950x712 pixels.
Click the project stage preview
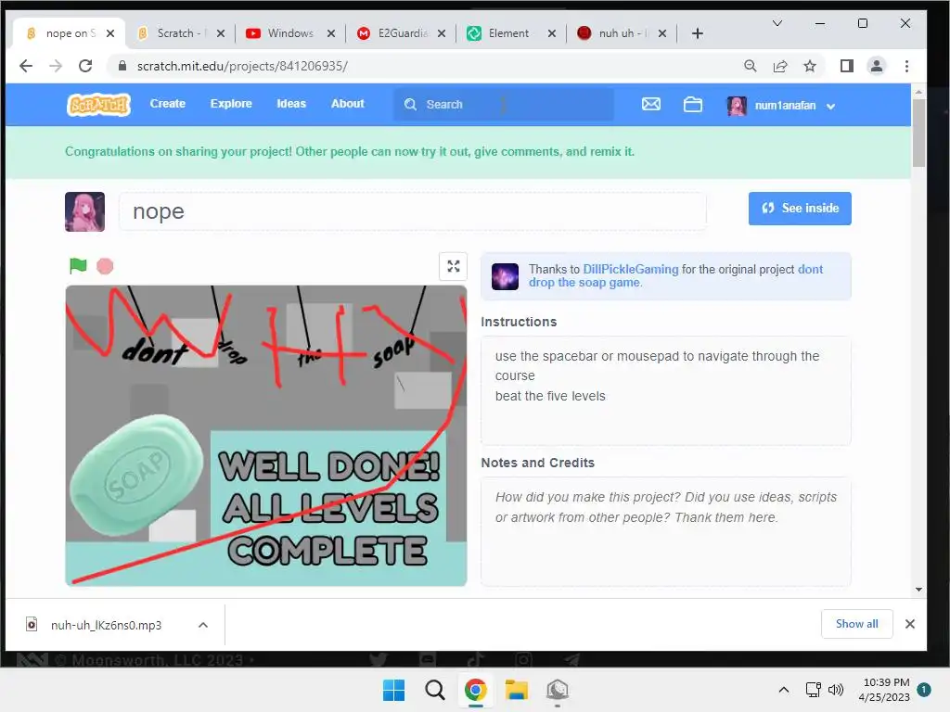pyautogui.click(x=266, y=436)
